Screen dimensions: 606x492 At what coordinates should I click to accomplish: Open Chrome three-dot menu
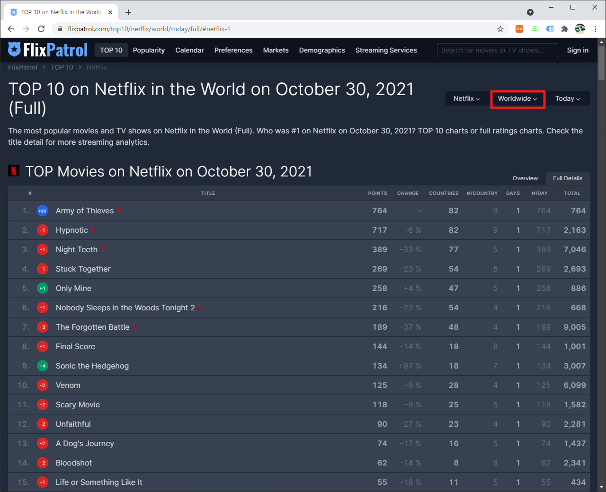pyautogui.click(x=595, y=29)
